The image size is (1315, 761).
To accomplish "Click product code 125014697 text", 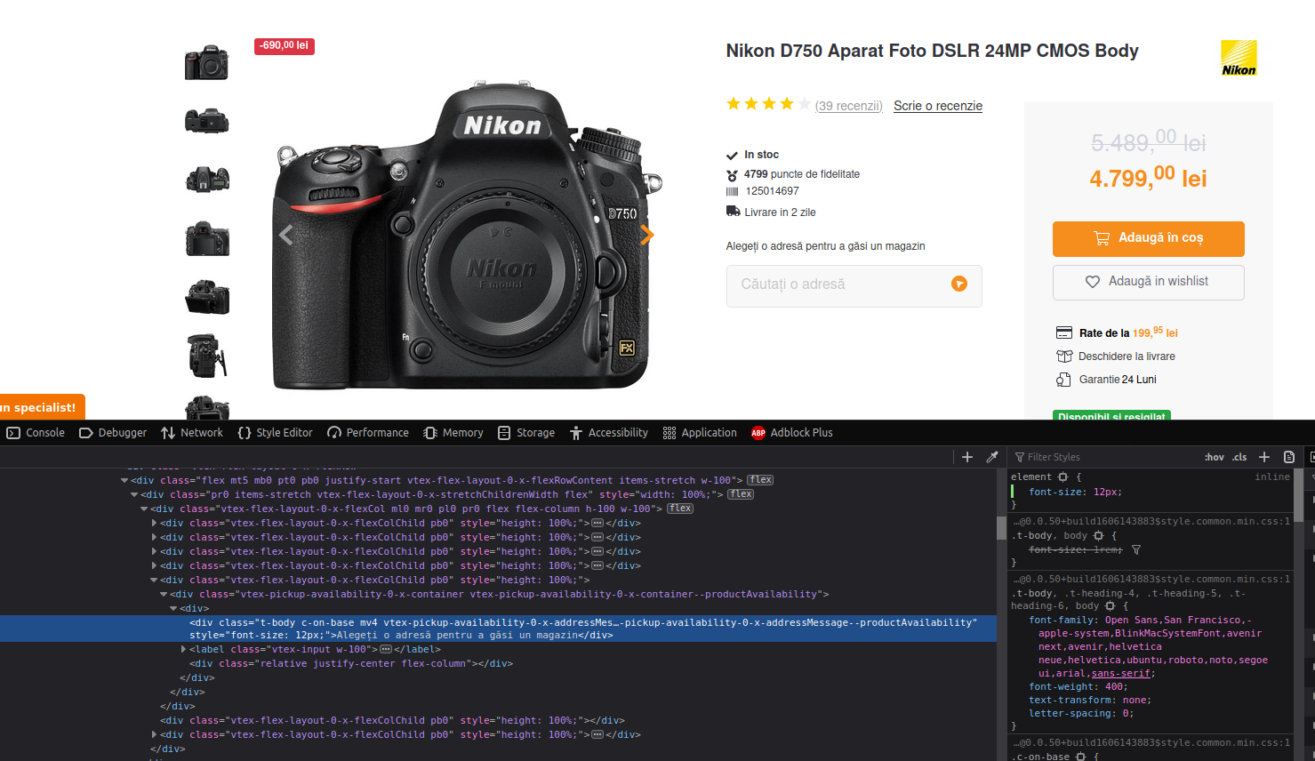I will pyautogui.click(x=772, y=191).
